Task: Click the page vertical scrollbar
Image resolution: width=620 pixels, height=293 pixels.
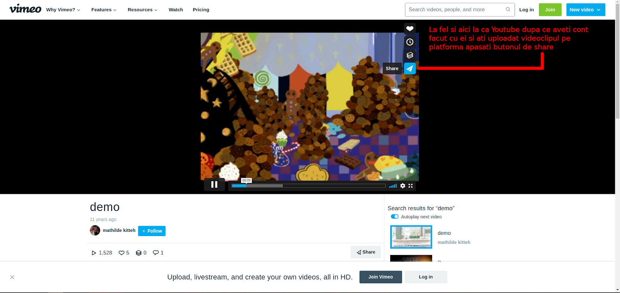Action: (617, 62)
